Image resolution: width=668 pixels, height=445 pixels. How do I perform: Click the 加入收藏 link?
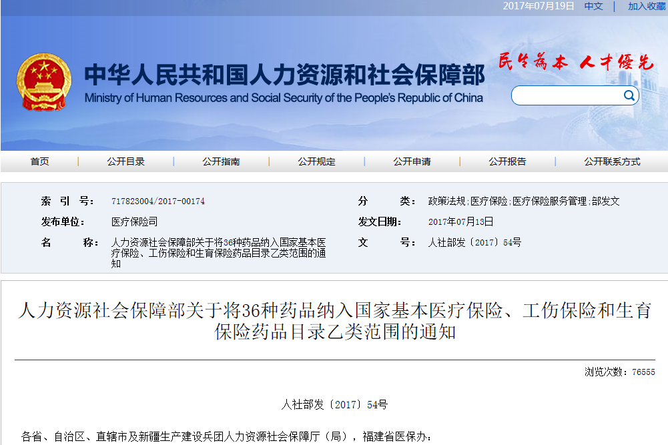tap(647, 6)
